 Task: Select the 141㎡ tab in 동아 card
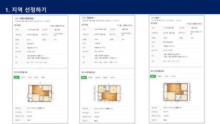(173, 76)
